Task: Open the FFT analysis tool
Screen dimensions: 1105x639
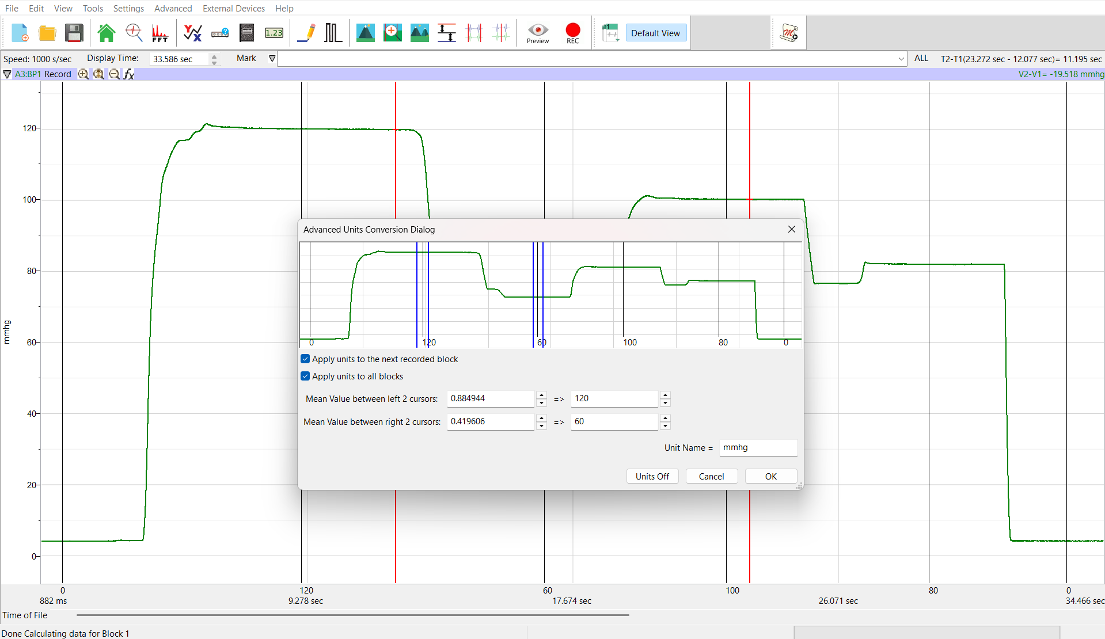Action: coord(160,33)
